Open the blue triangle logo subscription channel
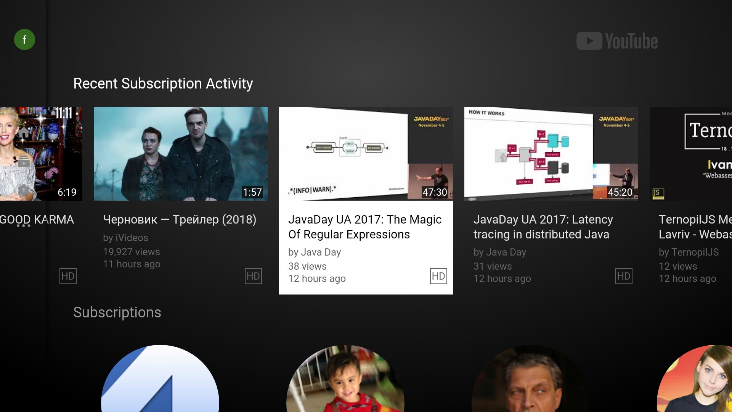 point(160,378)
